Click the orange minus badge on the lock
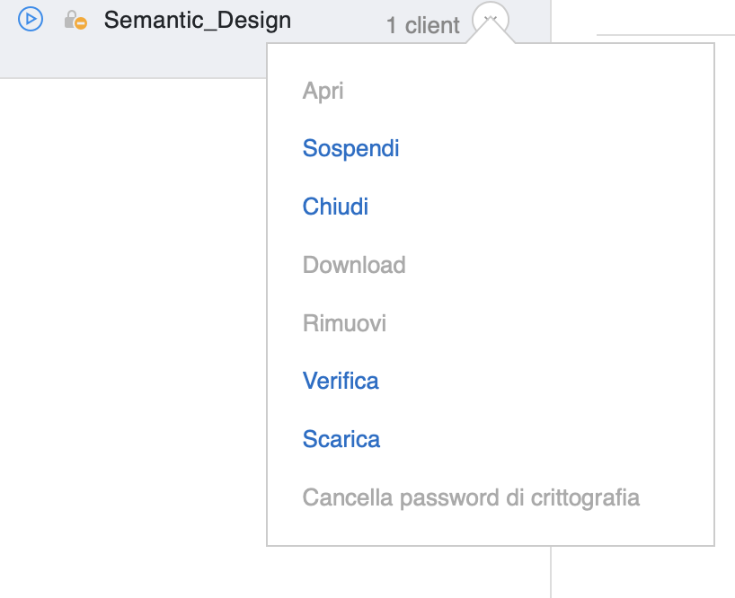The height and width of the screenshot is (598, 735). pyautogui.click(x=81, y=23)
